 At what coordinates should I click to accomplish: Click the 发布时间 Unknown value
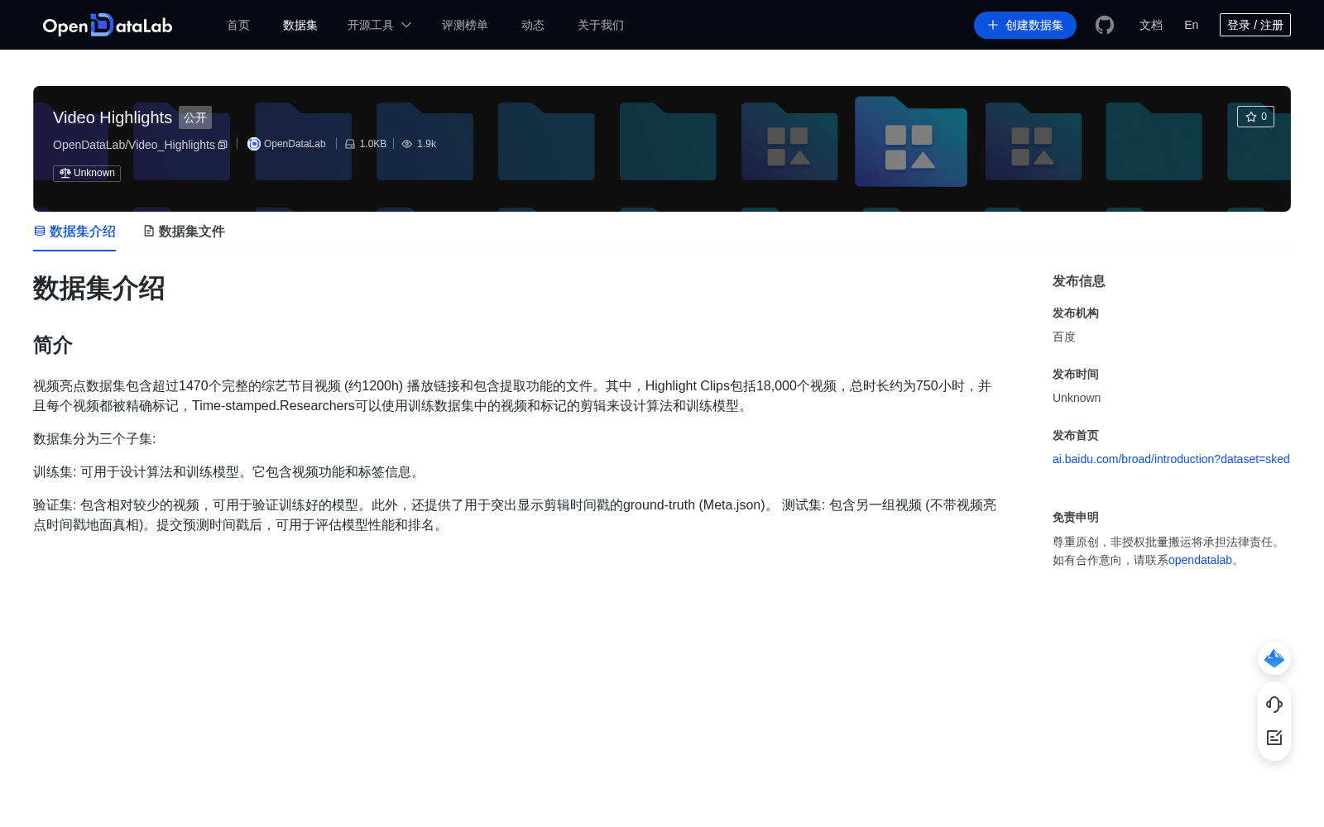pyautogui.click(x=1077, y=398)
